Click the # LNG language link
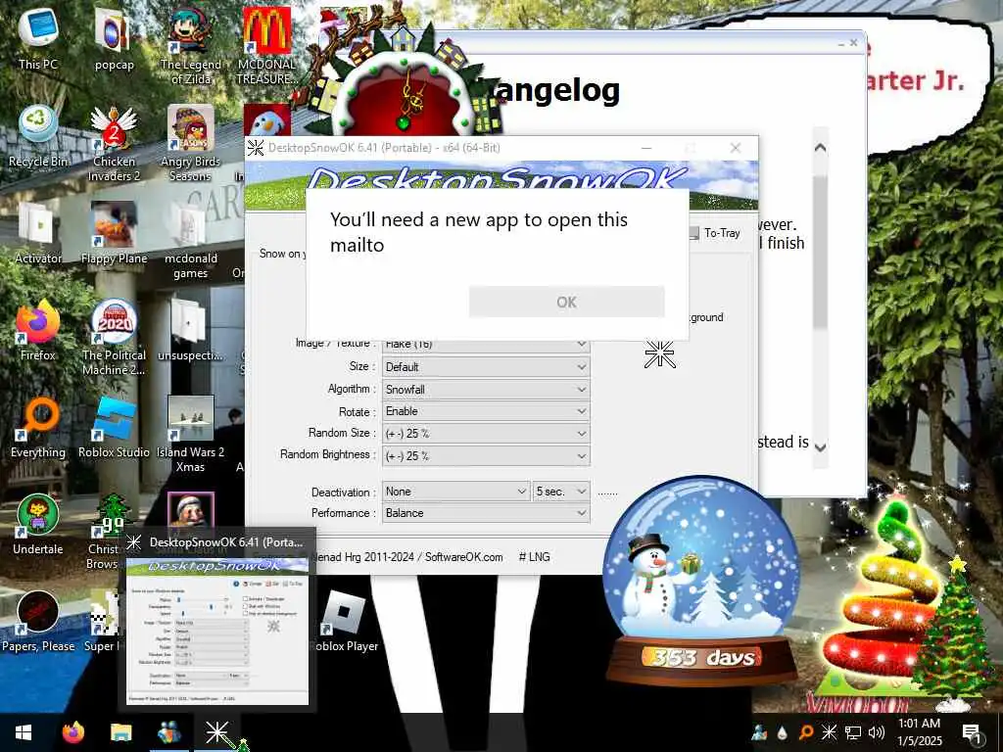 pos(535,557)
